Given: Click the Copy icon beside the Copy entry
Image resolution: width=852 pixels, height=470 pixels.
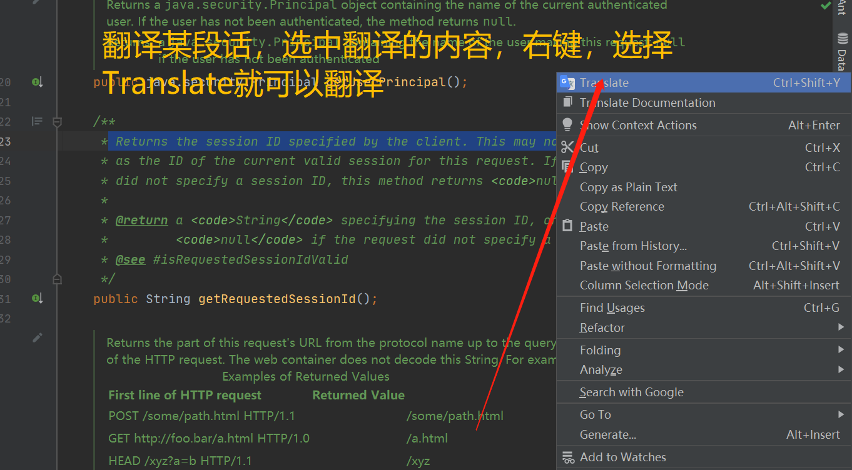Looking at the screenshot, I should tap(568, 167).
